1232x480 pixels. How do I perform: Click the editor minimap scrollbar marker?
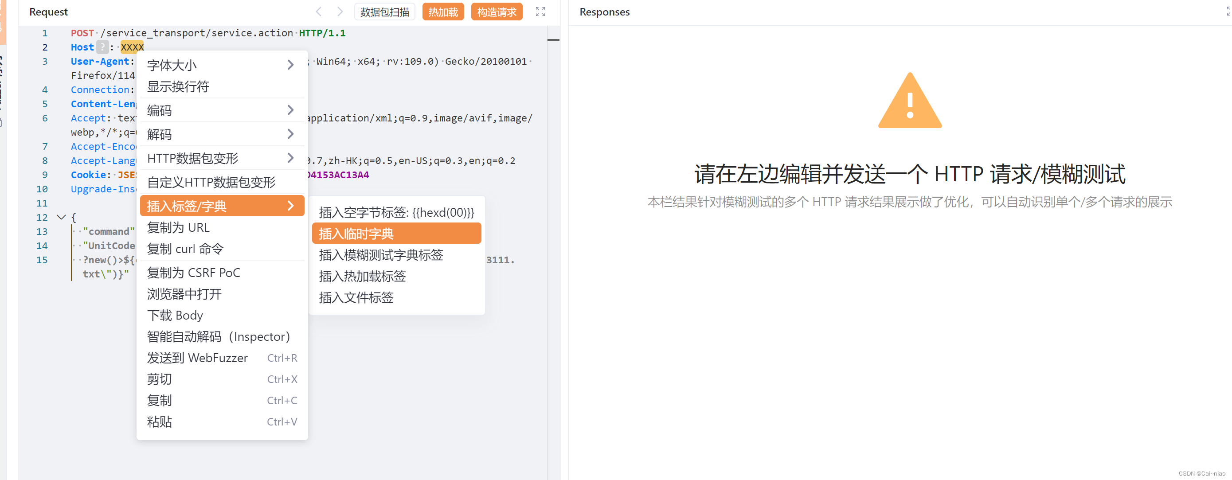pyautogui.click(x=553, y=40)
